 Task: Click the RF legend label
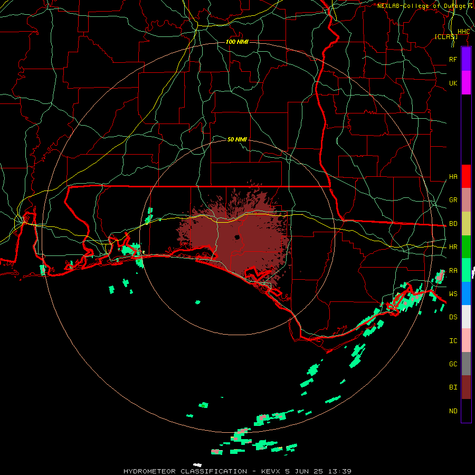tap(453, 59)
